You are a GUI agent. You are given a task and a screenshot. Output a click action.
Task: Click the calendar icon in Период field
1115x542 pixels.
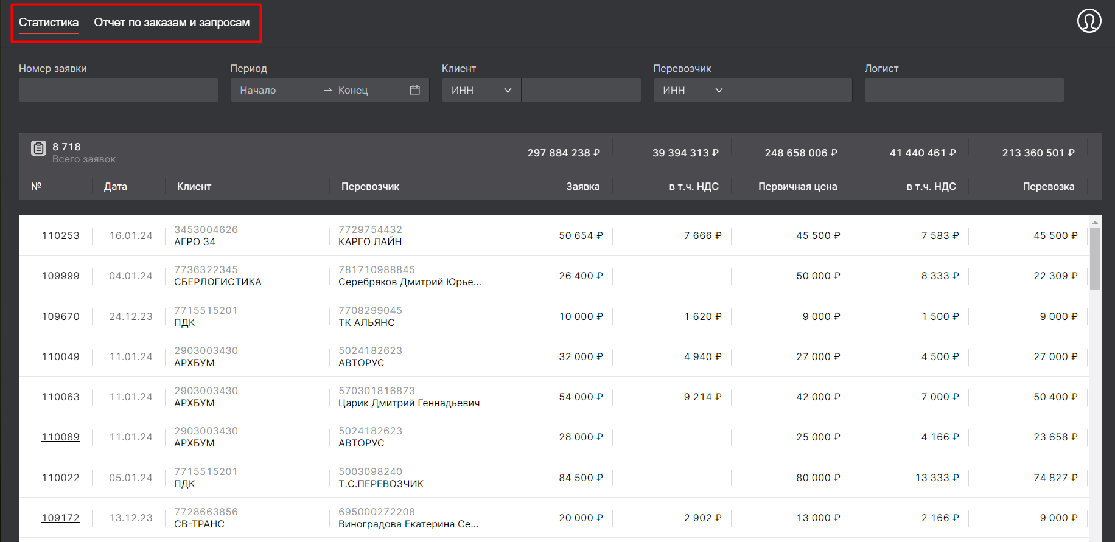tap(415, 90)
